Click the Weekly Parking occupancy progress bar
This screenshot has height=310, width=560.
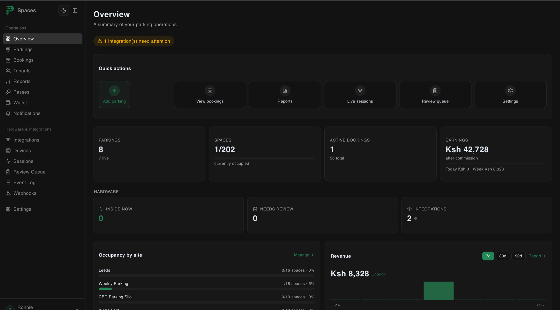point(206,289)
